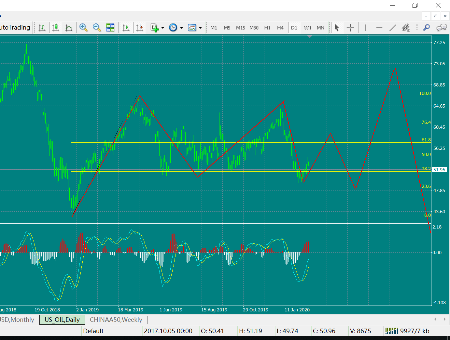Select the D1 daily timeframe
This screenshot has height=340, width=450.
point(294,28)
